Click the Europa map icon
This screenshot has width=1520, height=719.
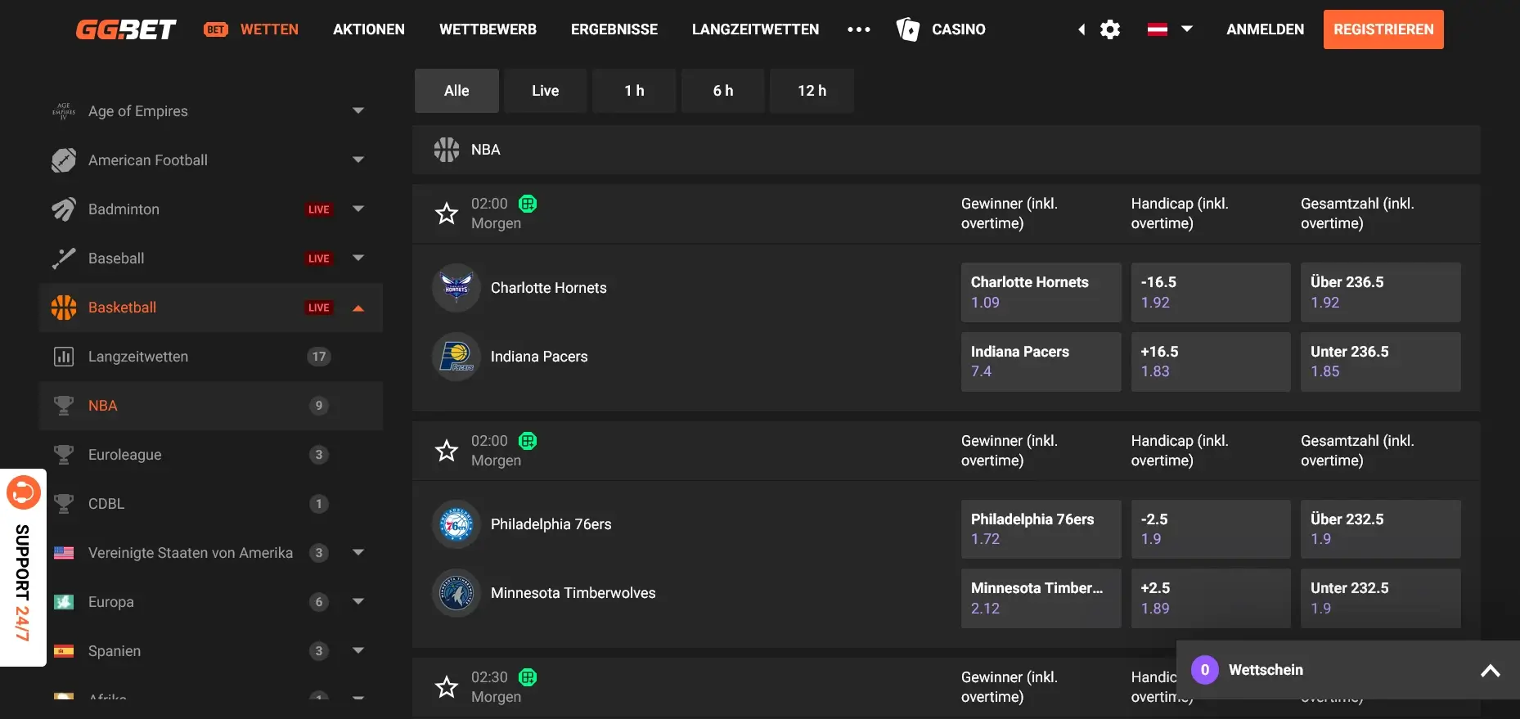pyautogui.click(x=64, y=602)
